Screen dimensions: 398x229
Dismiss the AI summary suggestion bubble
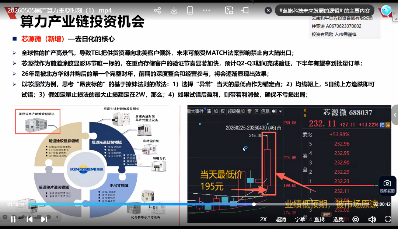(x=268, y=10)
